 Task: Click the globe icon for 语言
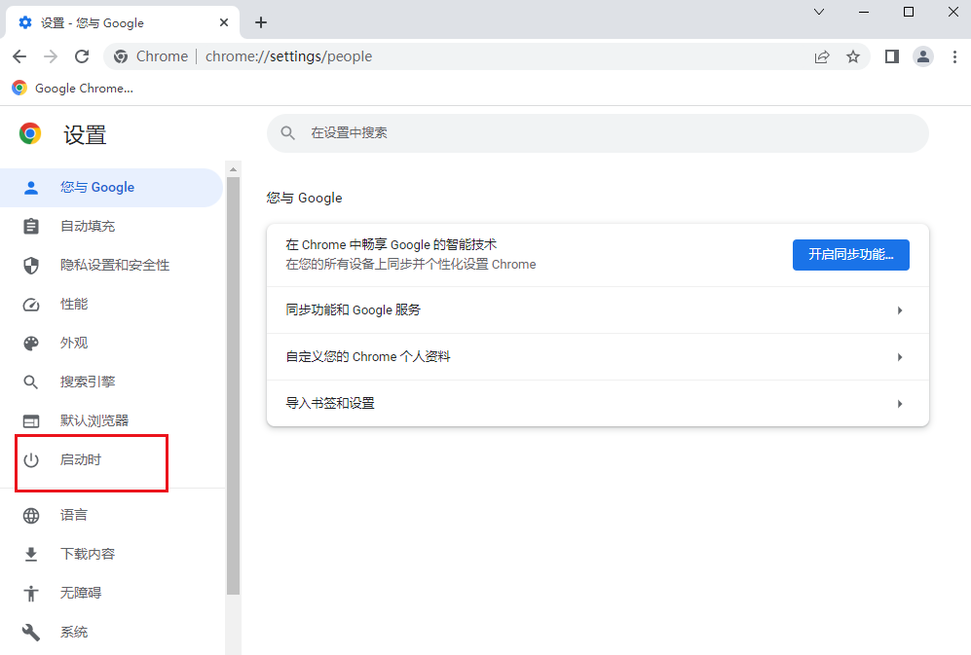31,516
